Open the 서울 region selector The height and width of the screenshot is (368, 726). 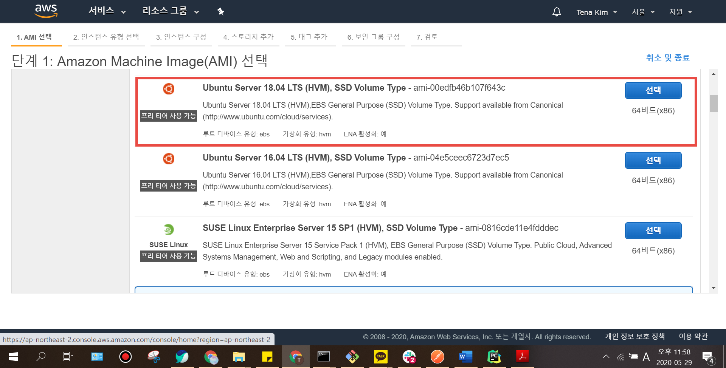pos(643,12)
